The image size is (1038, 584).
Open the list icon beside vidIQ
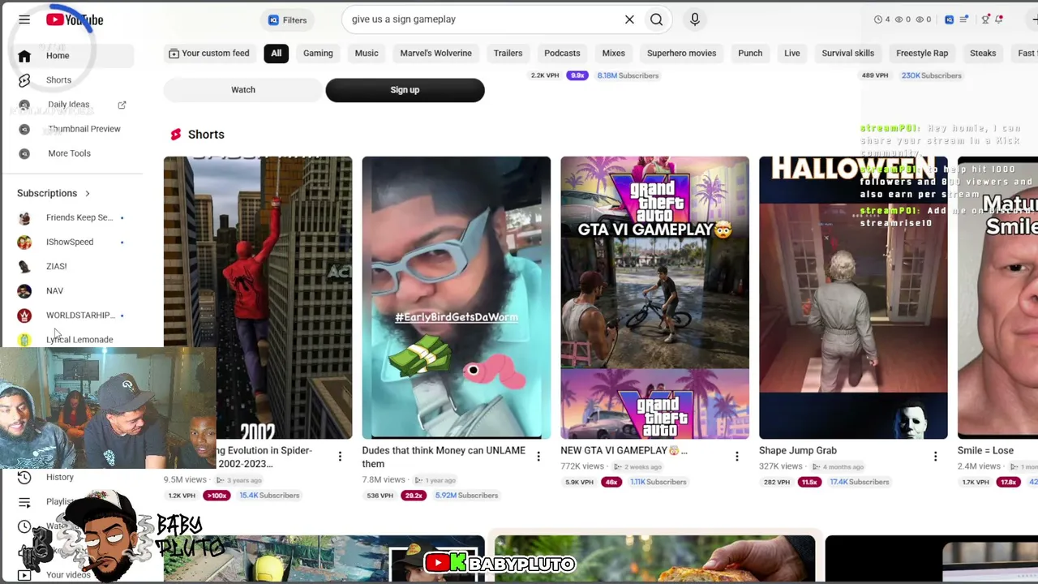pos(963,19)
